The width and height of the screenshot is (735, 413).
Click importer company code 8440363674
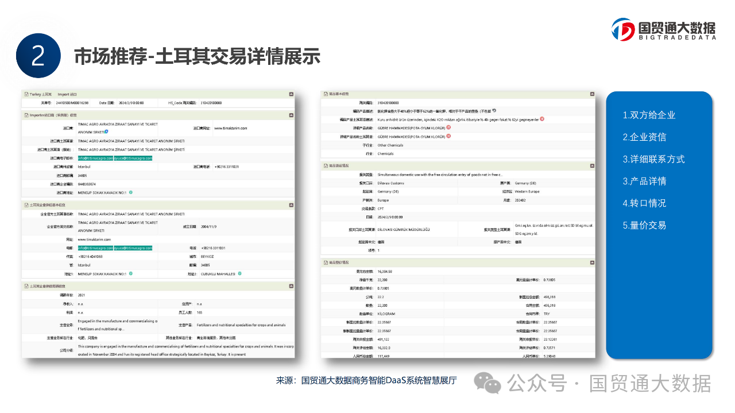click(88, 184)
